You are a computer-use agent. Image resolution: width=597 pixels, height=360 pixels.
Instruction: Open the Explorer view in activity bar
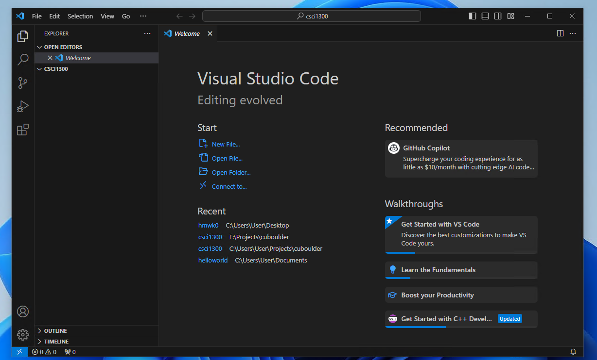coord(23,36)
